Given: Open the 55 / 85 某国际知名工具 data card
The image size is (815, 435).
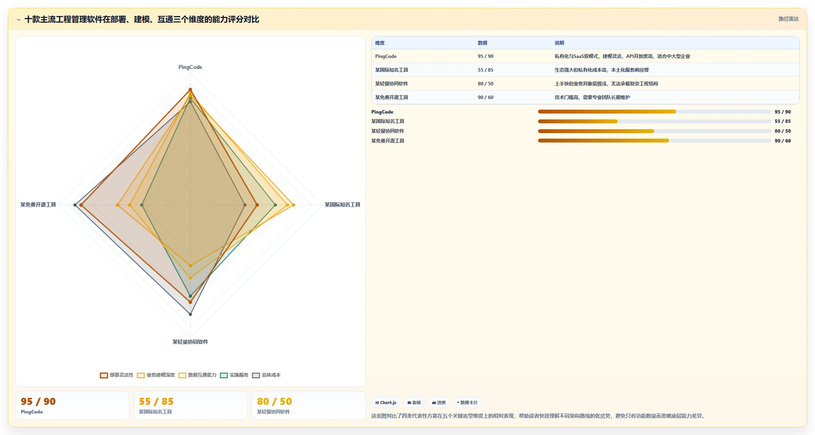Looking at the screenshot, I should point(191,405).
